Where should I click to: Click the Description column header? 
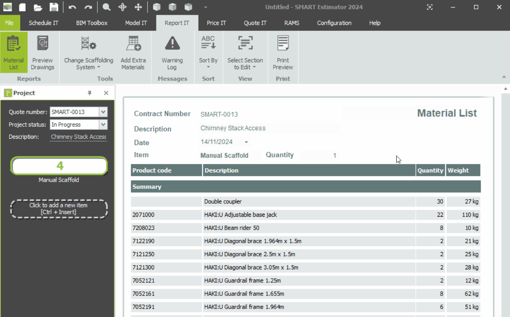tap(309, 170)
